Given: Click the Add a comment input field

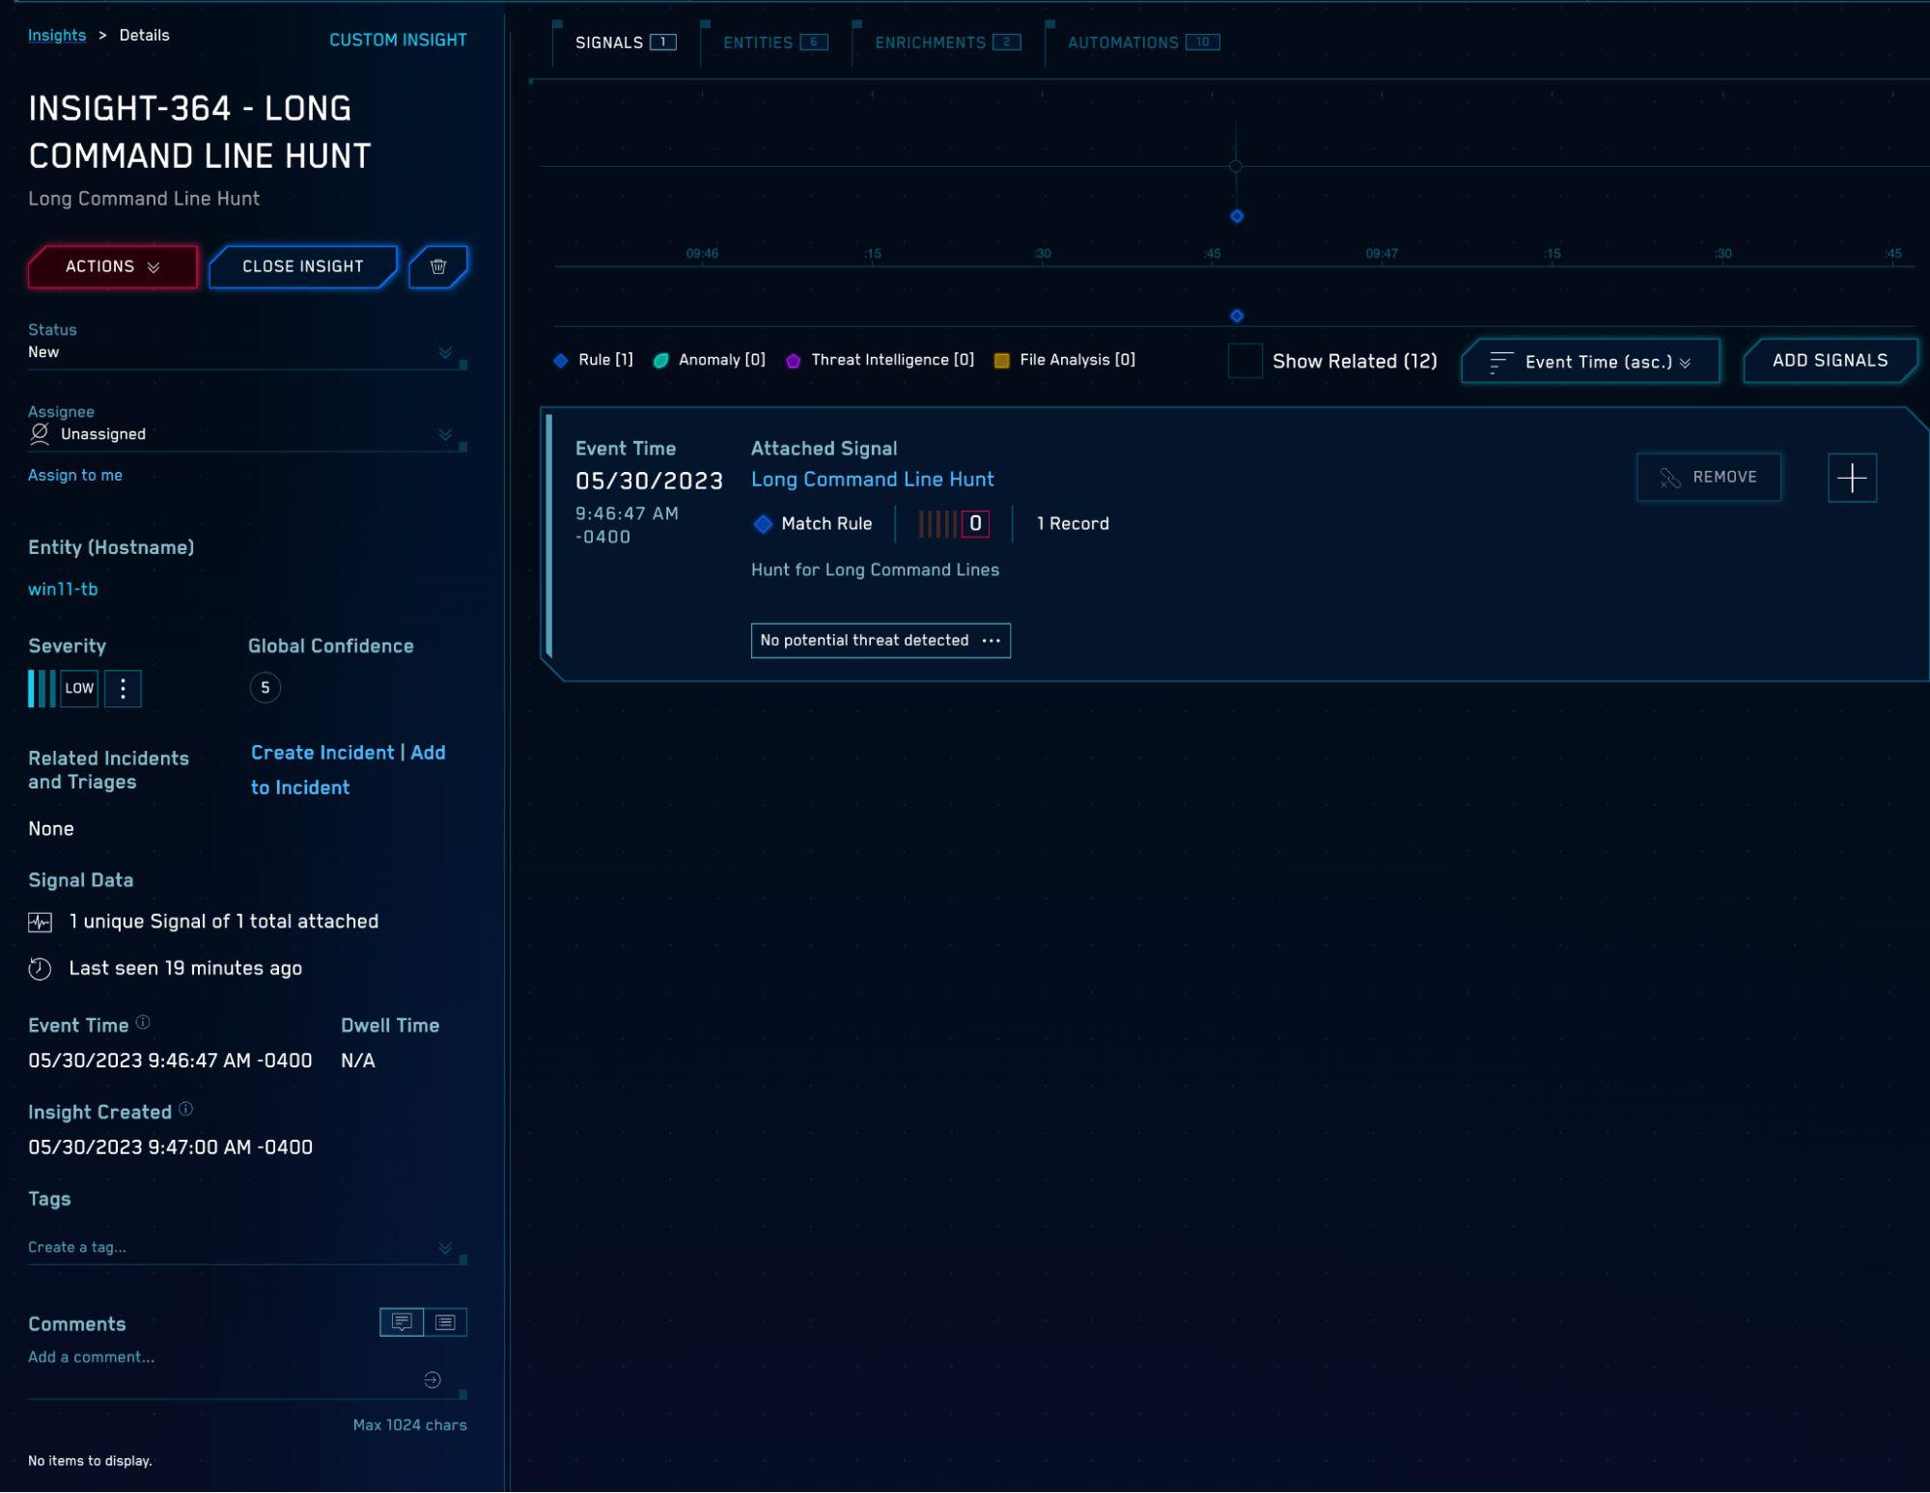Looking at the screenshot, I should [145, 1356].
